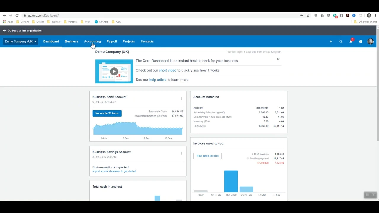Click the blue bookmark extension icon
Screen dimensions: 379x213
[x=354, y=15]
